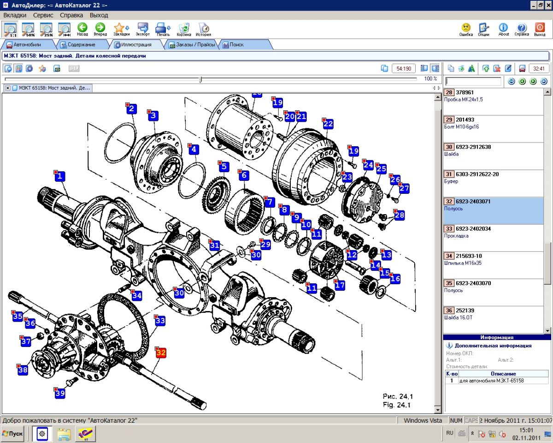Click callout 22 on the illustration

click(328, 124)
